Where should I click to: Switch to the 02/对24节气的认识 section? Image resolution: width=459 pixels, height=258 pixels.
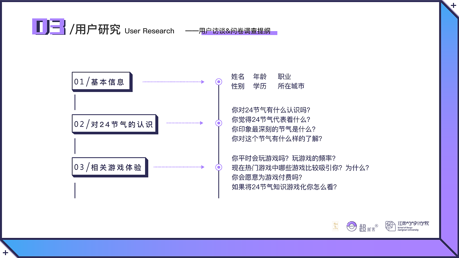(x=114, y=123)
